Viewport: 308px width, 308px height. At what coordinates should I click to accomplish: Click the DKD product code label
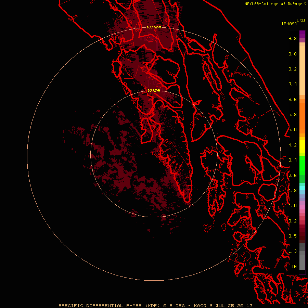301,21
